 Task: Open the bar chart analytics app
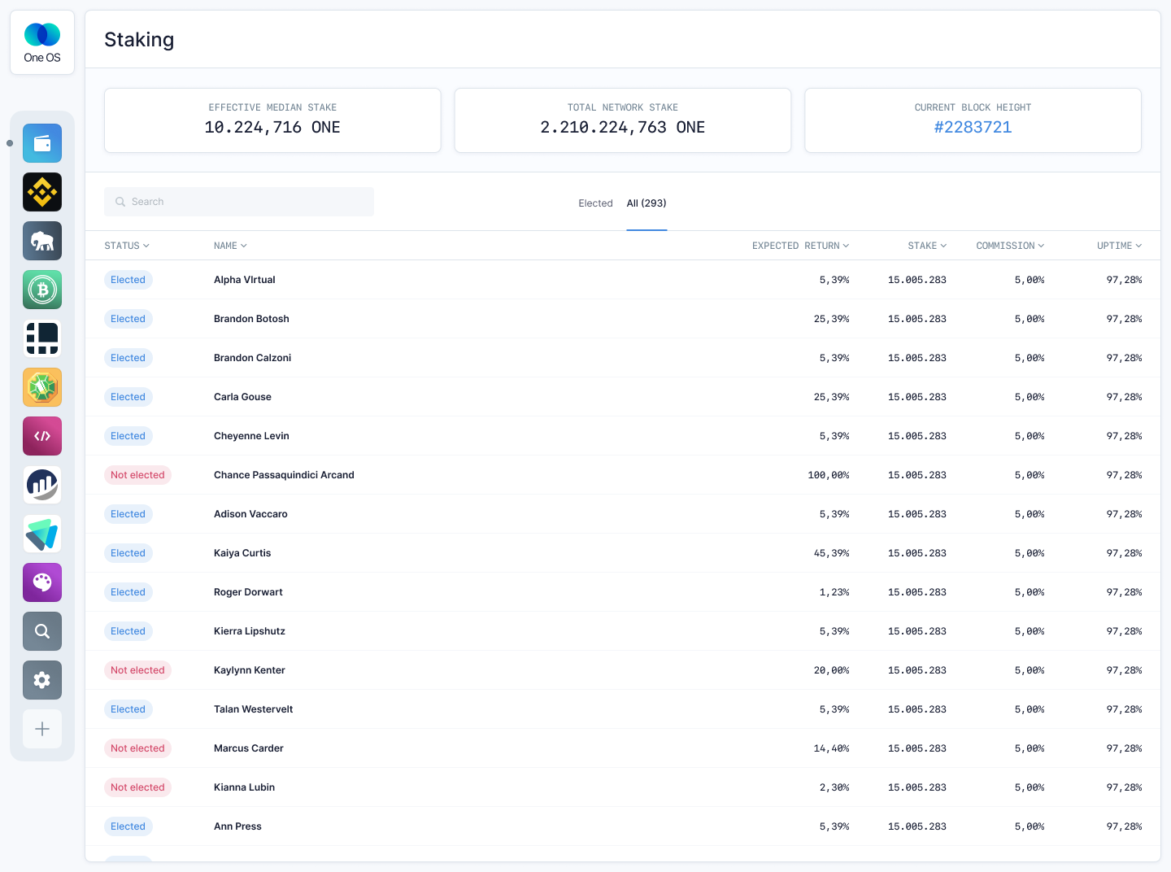coord(42,485)
